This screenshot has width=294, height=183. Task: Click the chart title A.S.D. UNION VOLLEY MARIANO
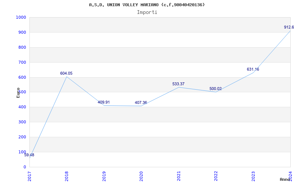[147, 5]
